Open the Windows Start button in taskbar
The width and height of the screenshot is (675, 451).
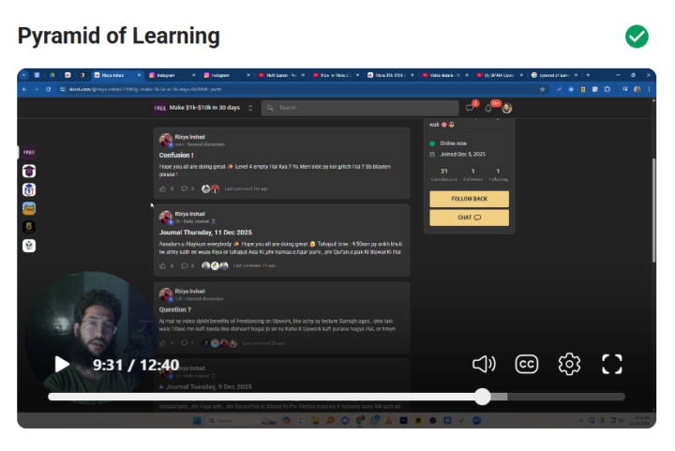pyautogui.click(x=197, y=420)
